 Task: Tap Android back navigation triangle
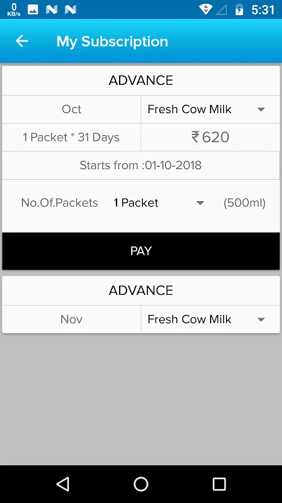point(63,484)
